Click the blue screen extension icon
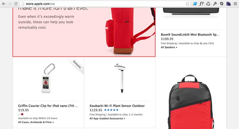 (x=195, y=4)
